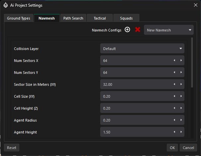Decrease Sector Size in Meters value
The height and width of the screenshot is (156, 201).
click(174, 84)
